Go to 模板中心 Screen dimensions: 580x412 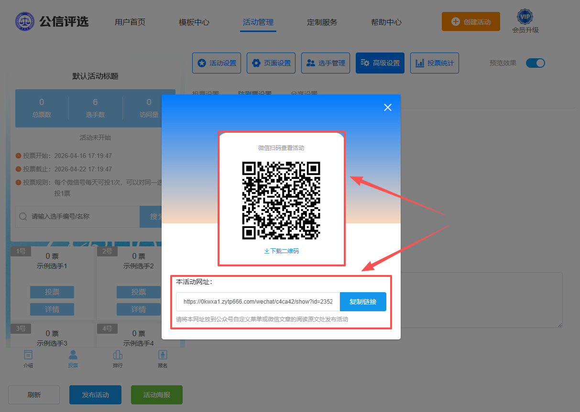coord(194,22)
